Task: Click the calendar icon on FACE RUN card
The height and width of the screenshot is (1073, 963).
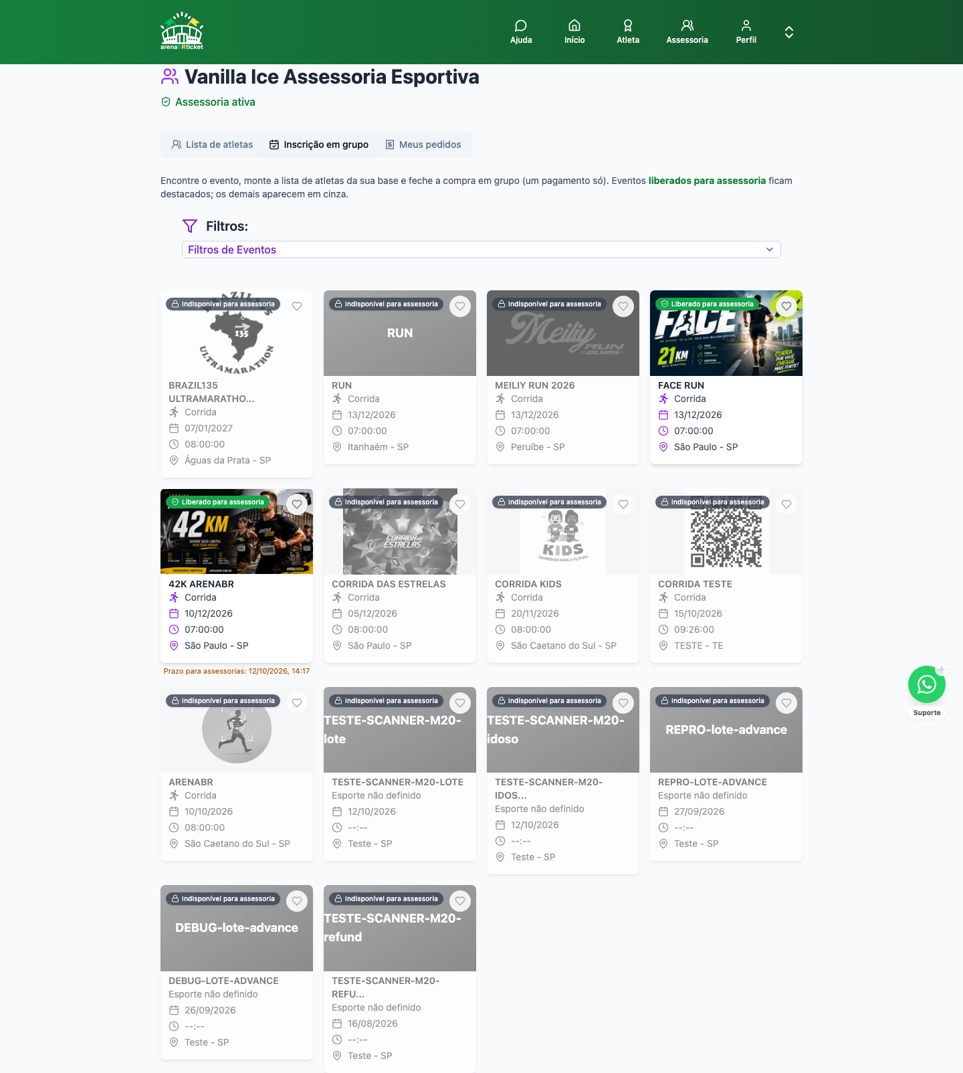Action: click(663, 415)
